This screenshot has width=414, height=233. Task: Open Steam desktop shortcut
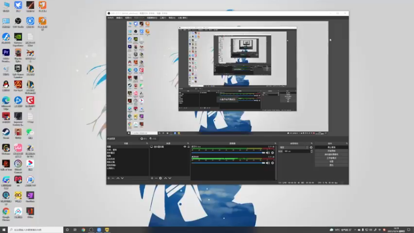(6, 134)
